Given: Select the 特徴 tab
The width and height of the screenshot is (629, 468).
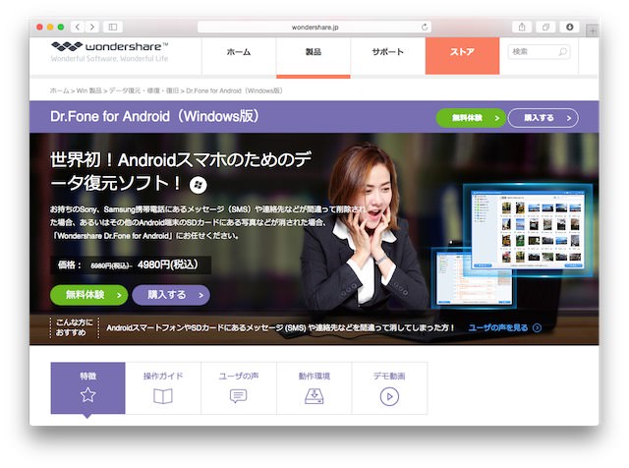Looking at the screenshot, I should 87,387.
